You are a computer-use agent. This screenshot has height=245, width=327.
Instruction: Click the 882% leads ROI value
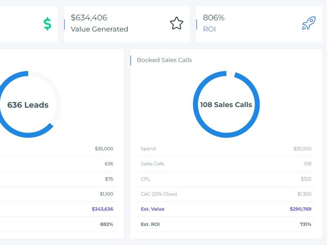tap(107, 224)
